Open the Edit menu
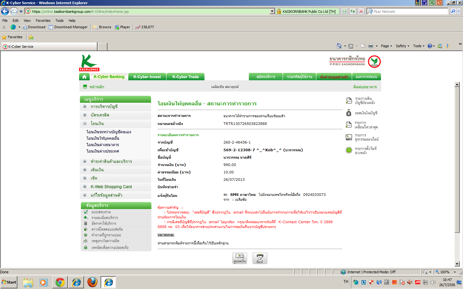Screen dimensions: 463x289 pos(15,21)
